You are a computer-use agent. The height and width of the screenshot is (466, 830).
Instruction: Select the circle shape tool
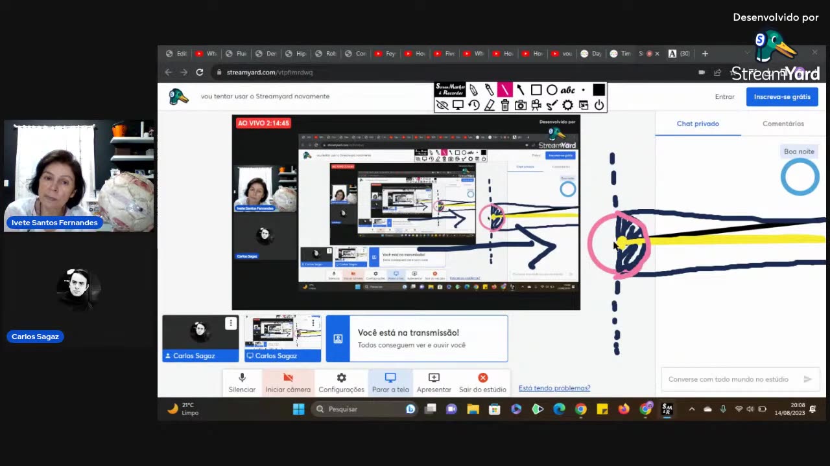tap(552, 90)
